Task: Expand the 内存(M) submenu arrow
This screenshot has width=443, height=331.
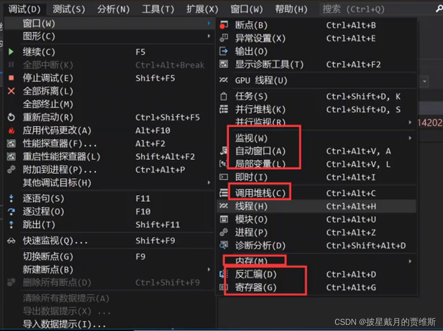Action: pyautogui.click(x=410, y=261)
